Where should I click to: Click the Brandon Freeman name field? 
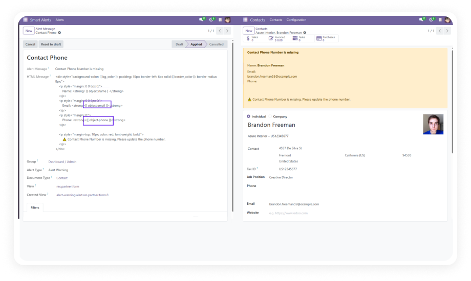click(271, 125)
